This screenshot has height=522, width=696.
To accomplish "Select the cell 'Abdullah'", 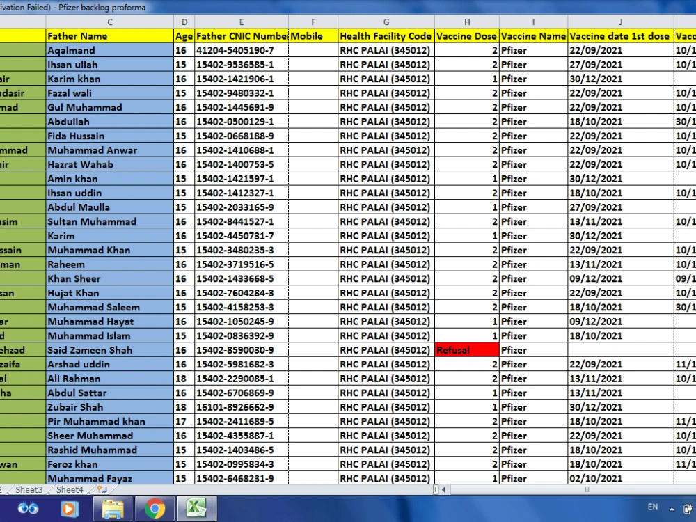I will [x=110, y=122].
